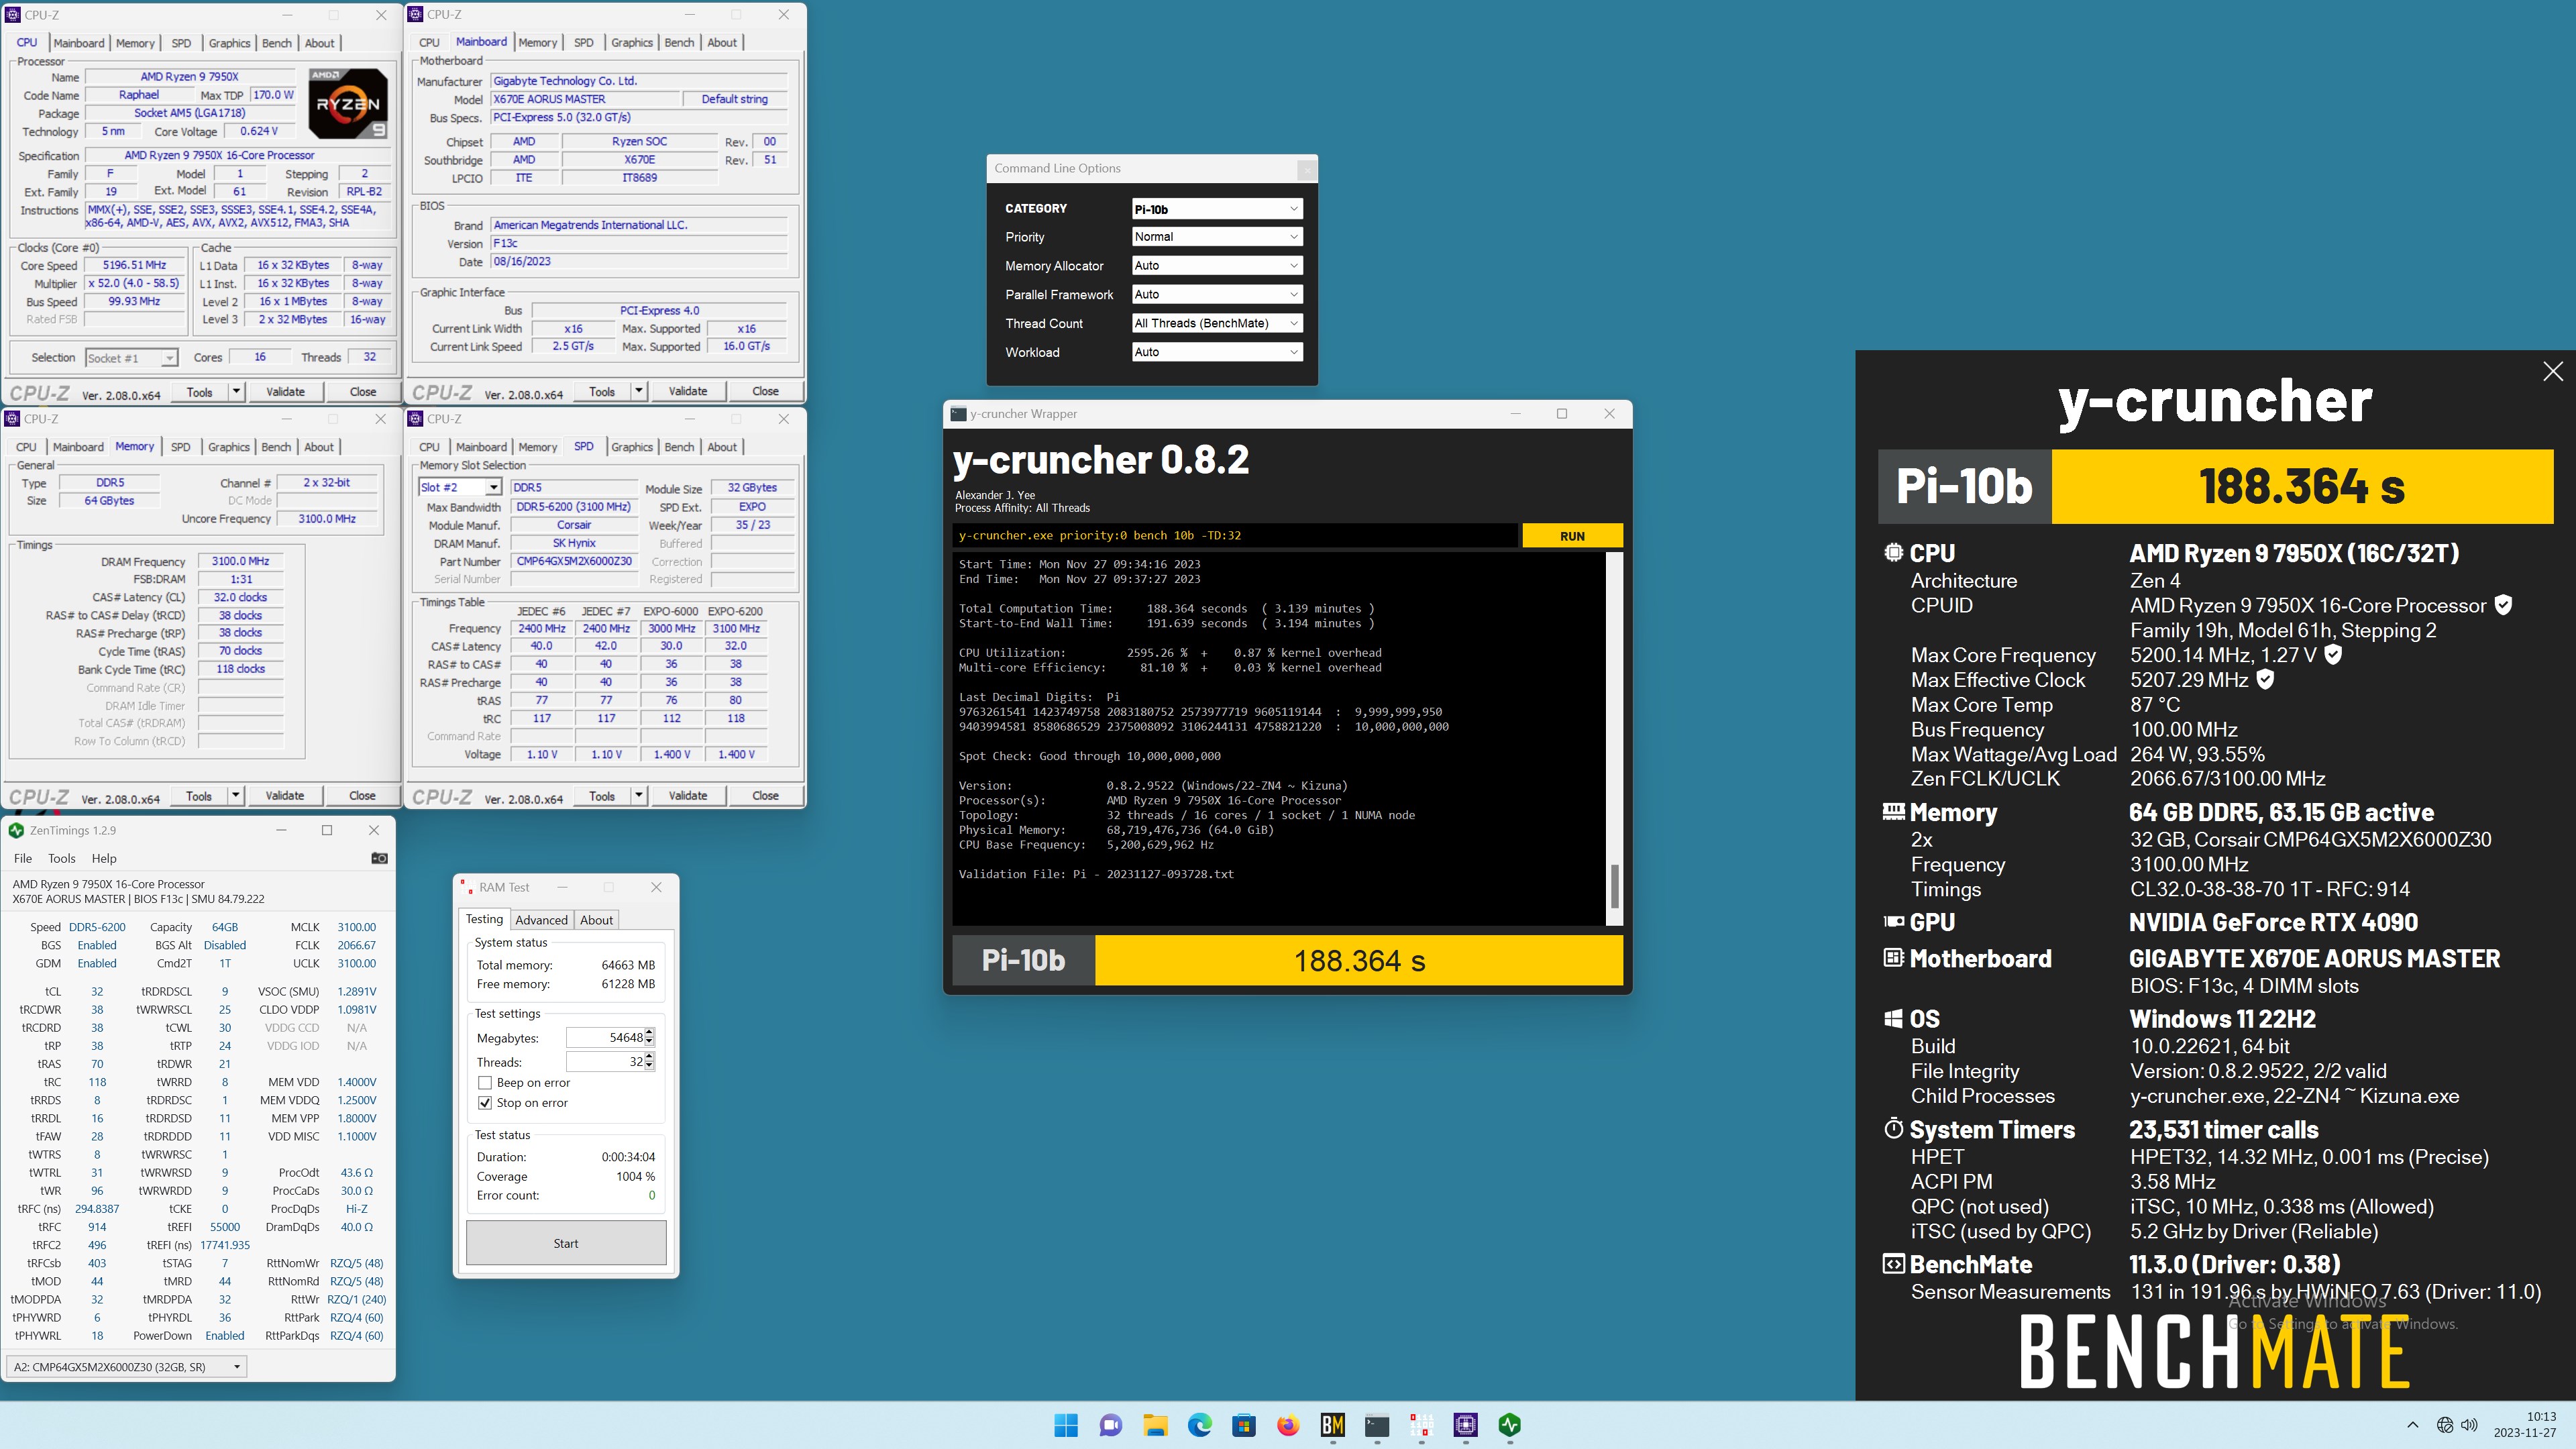Image resolution: width=2576 pixels, height=1449 pixels.
Task: Select Bench tab in CPU-Z CPU window
Action: pos(277,43)
